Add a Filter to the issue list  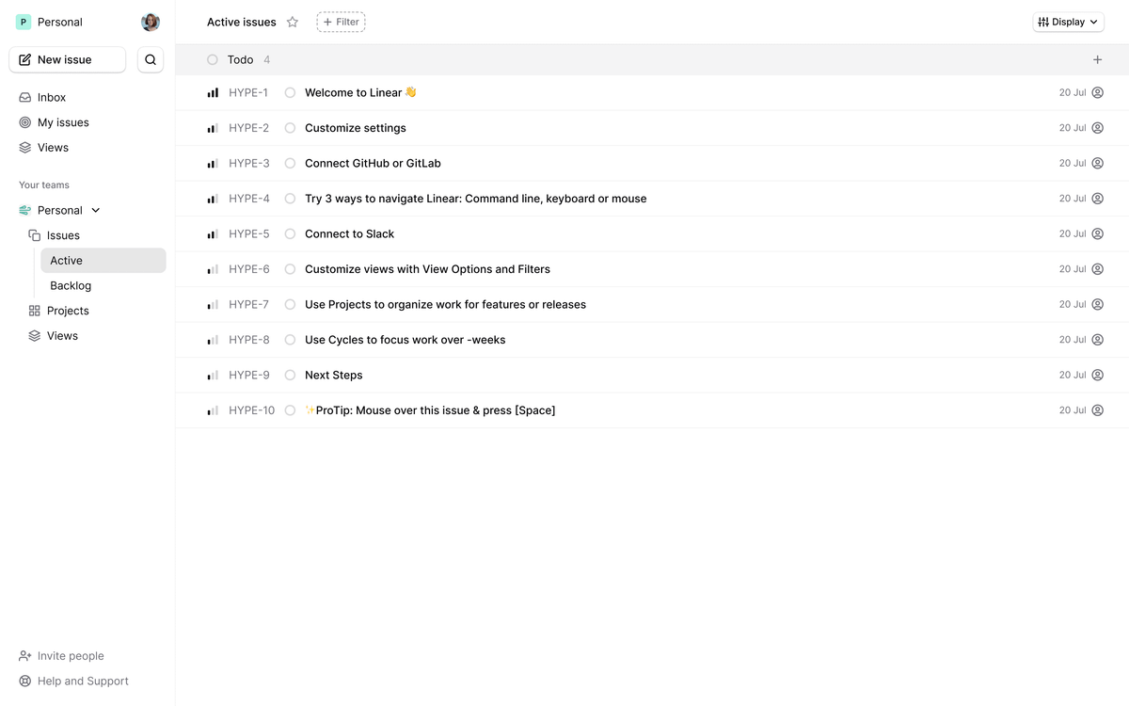341,22
